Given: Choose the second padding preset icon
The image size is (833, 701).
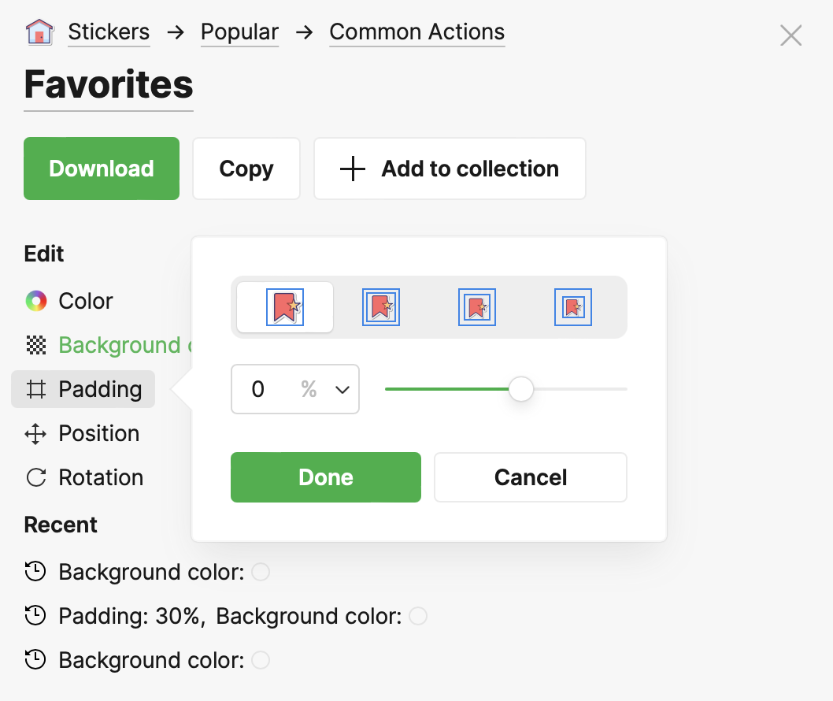Looking at the screenshot, I should pos(381,307).
